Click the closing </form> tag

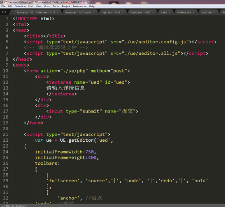tap(34, 123)
